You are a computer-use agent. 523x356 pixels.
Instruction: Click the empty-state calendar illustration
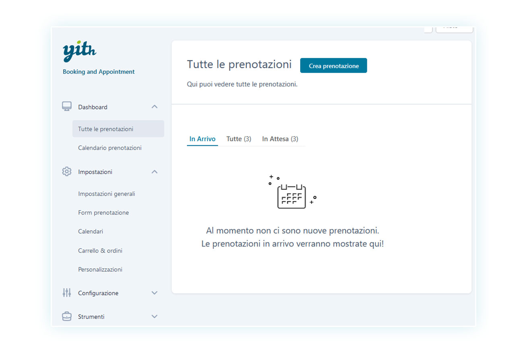click(292, 192)
